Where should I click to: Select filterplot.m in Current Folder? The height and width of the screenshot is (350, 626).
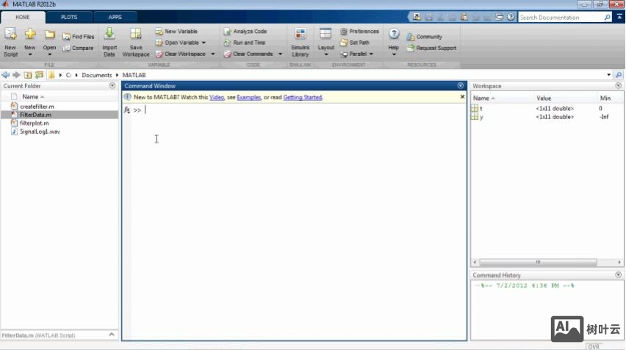[x=60, y=123]
